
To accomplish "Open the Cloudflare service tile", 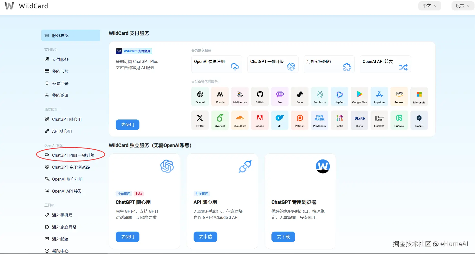I will (240, 120).
